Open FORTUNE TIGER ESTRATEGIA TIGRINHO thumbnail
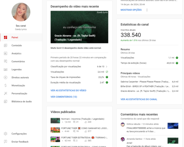Viewport: 184px width, 147px height. pos(55,139)
